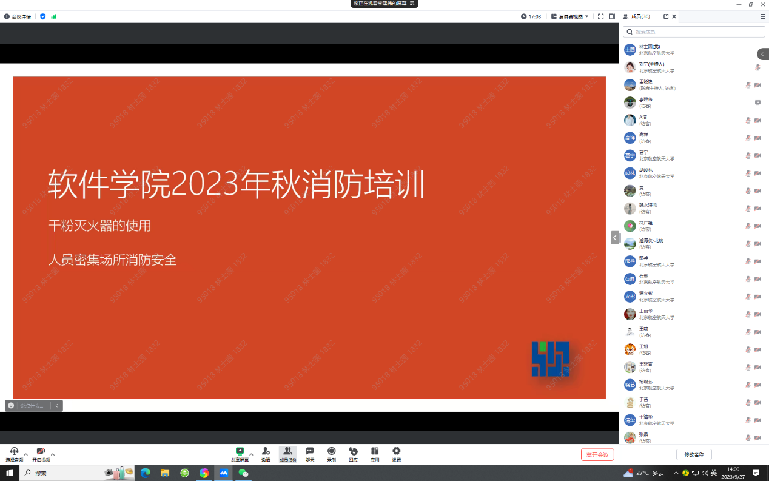Click 修改名称 rename button
Screen dimensions: 769x481
(x=694, y=454)
